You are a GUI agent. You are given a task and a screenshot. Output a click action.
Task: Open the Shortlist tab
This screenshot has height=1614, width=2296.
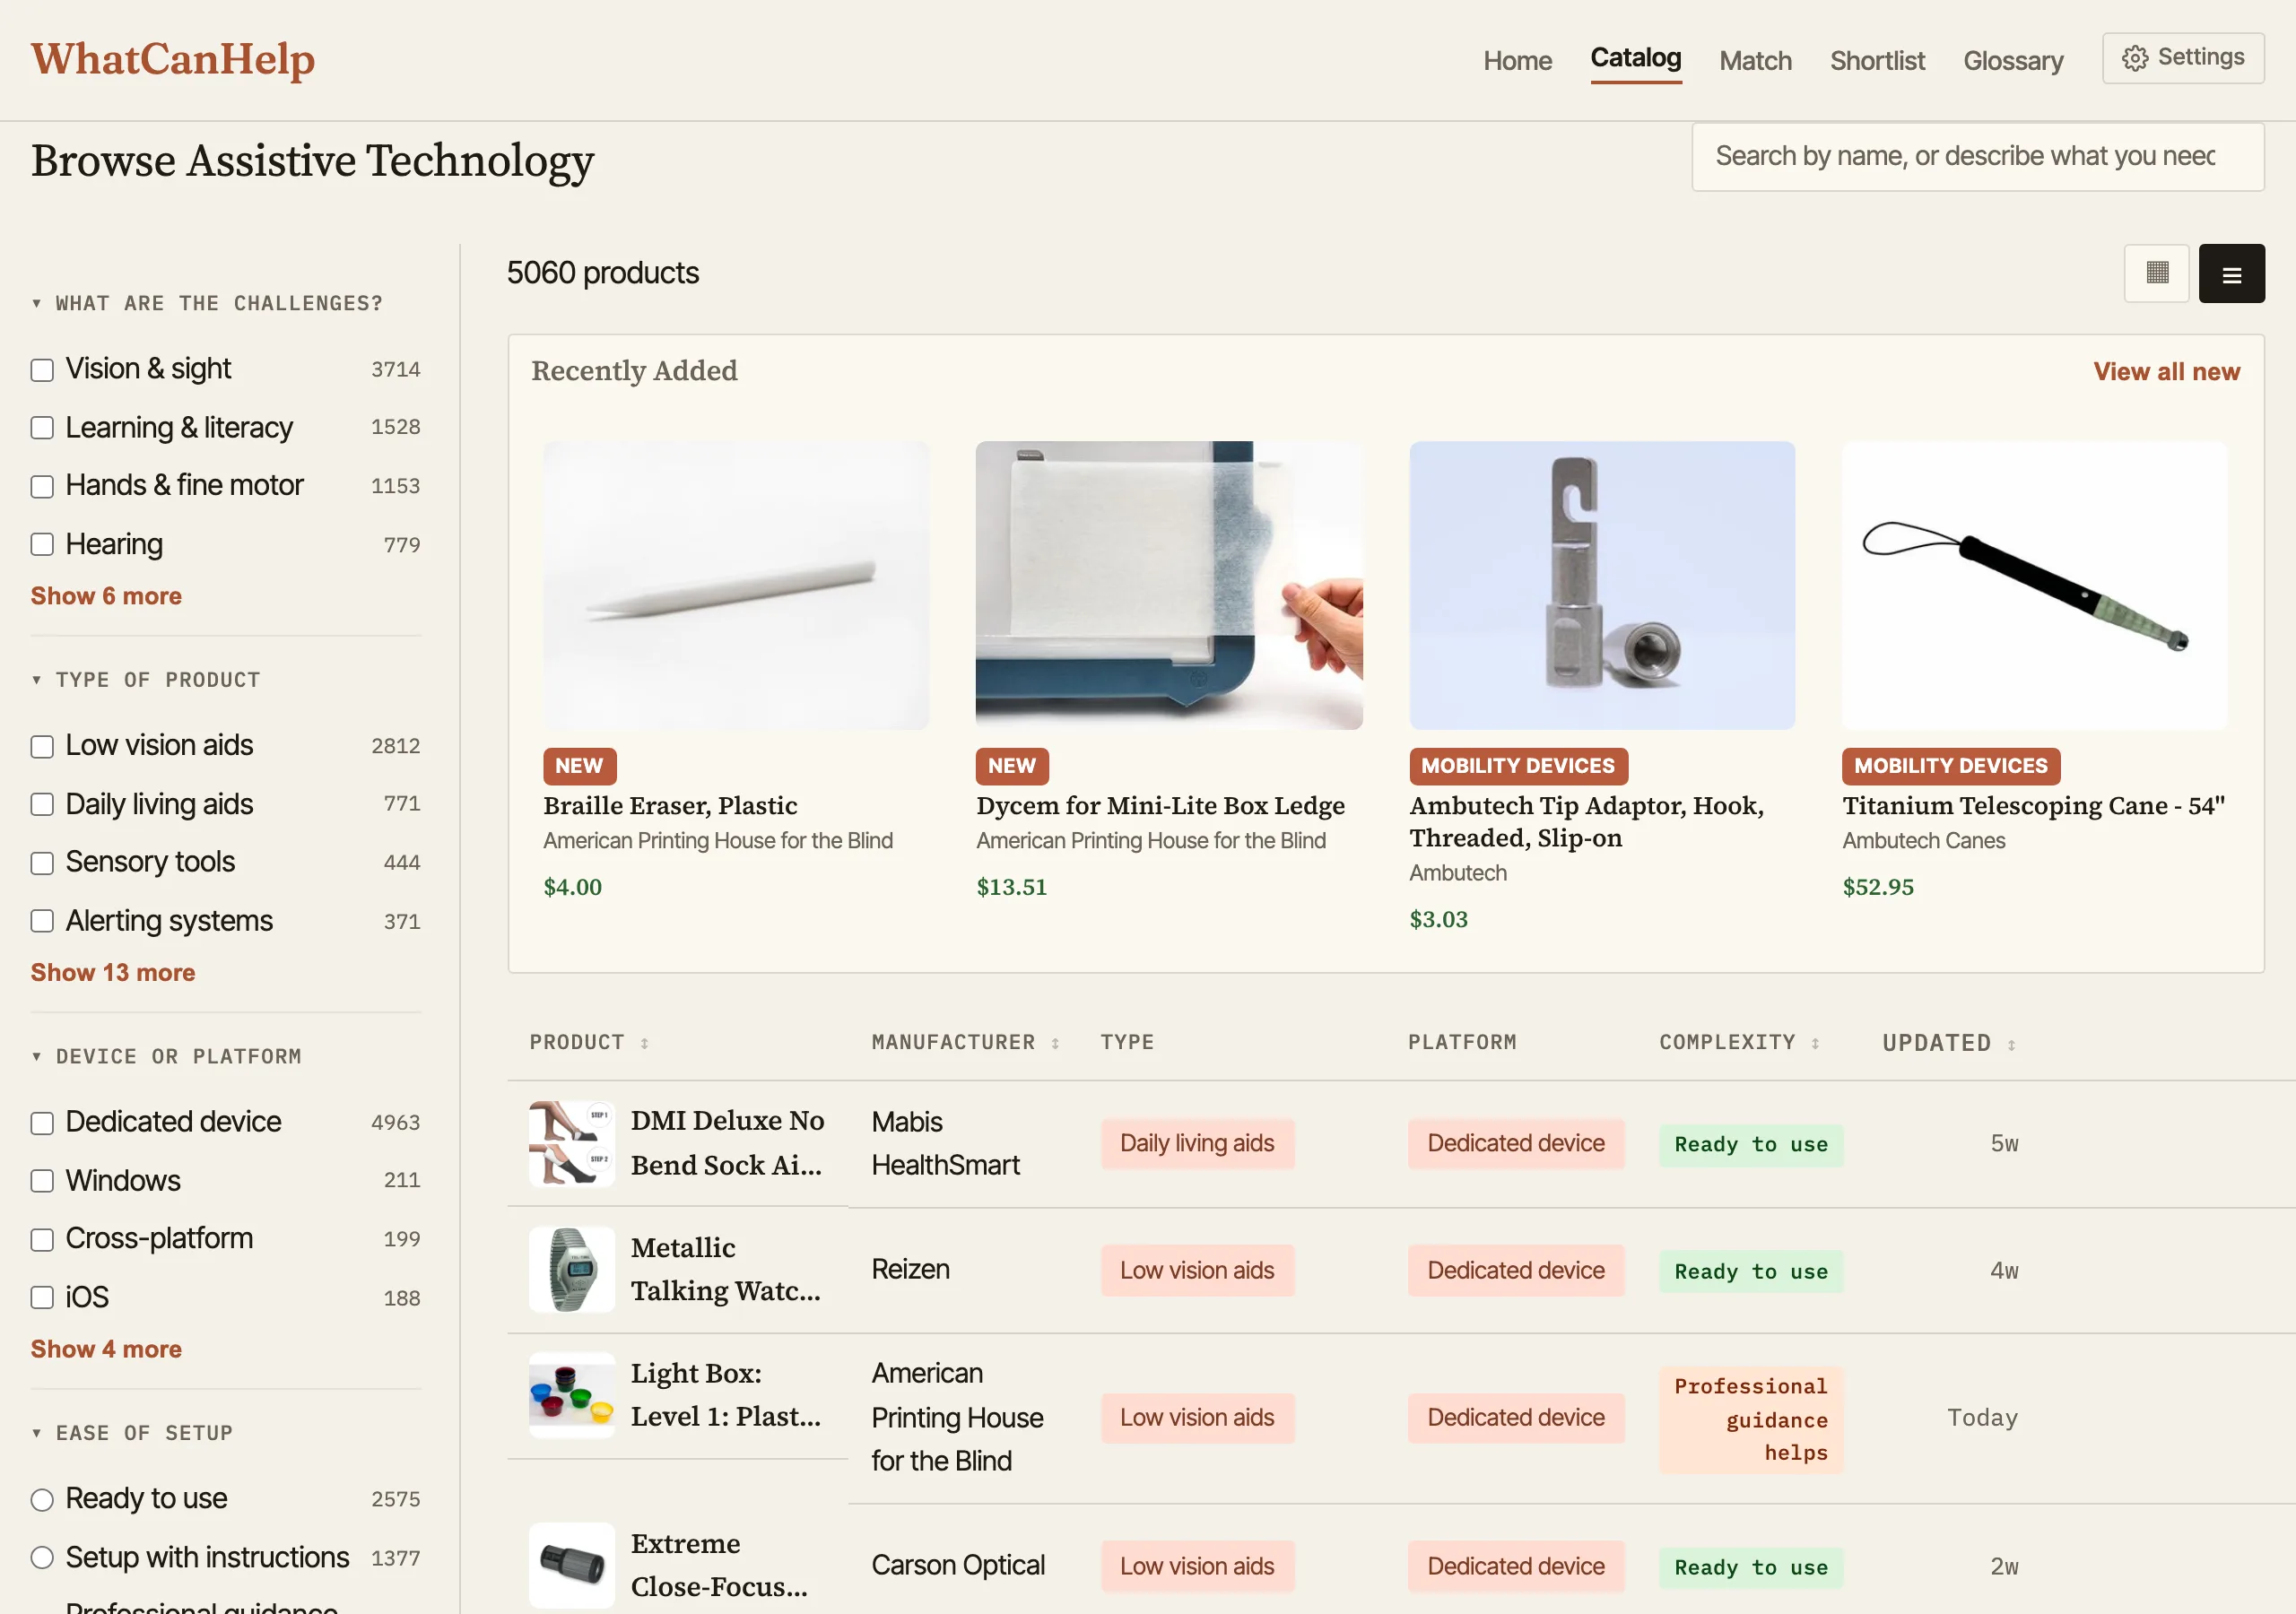1877,61
